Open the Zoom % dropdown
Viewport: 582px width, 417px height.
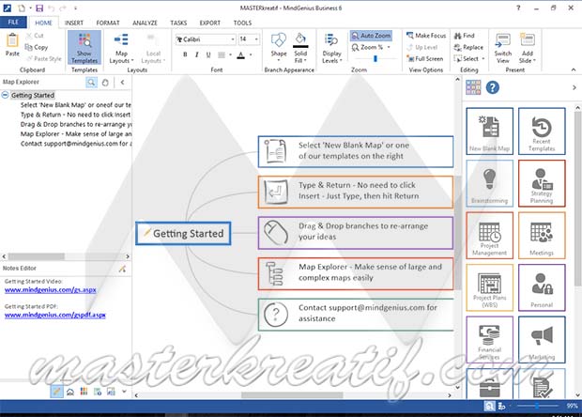[371, 47]
